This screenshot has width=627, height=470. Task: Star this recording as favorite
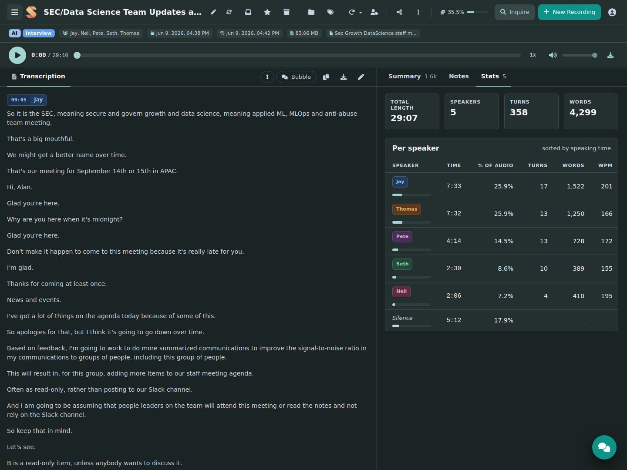[267, 12]
